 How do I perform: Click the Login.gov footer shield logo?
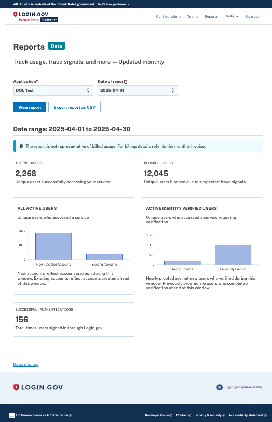pyautogui.click(x=16, y=387)
